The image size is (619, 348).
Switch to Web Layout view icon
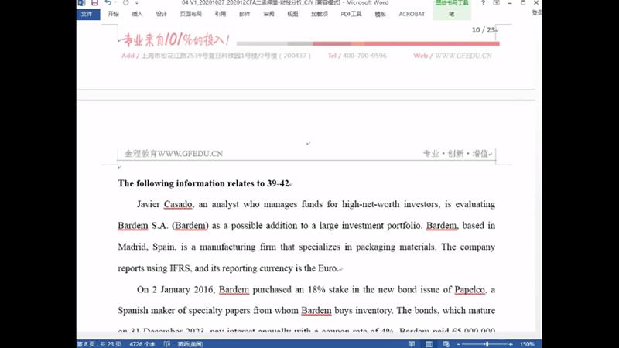[446, 344]
